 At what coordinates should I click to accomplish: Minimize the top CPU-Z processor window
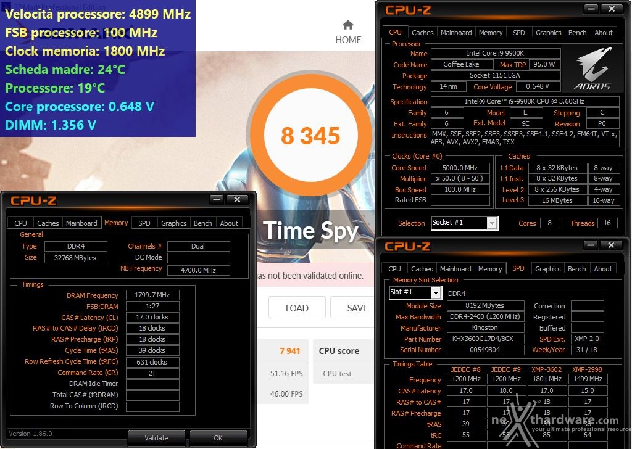[591, 9]
